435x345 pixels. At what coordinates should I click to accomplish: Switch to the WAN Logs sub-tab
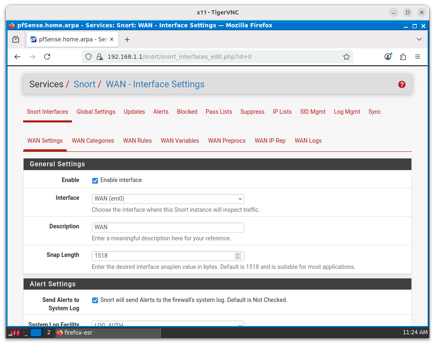click(x=308, y=141)
